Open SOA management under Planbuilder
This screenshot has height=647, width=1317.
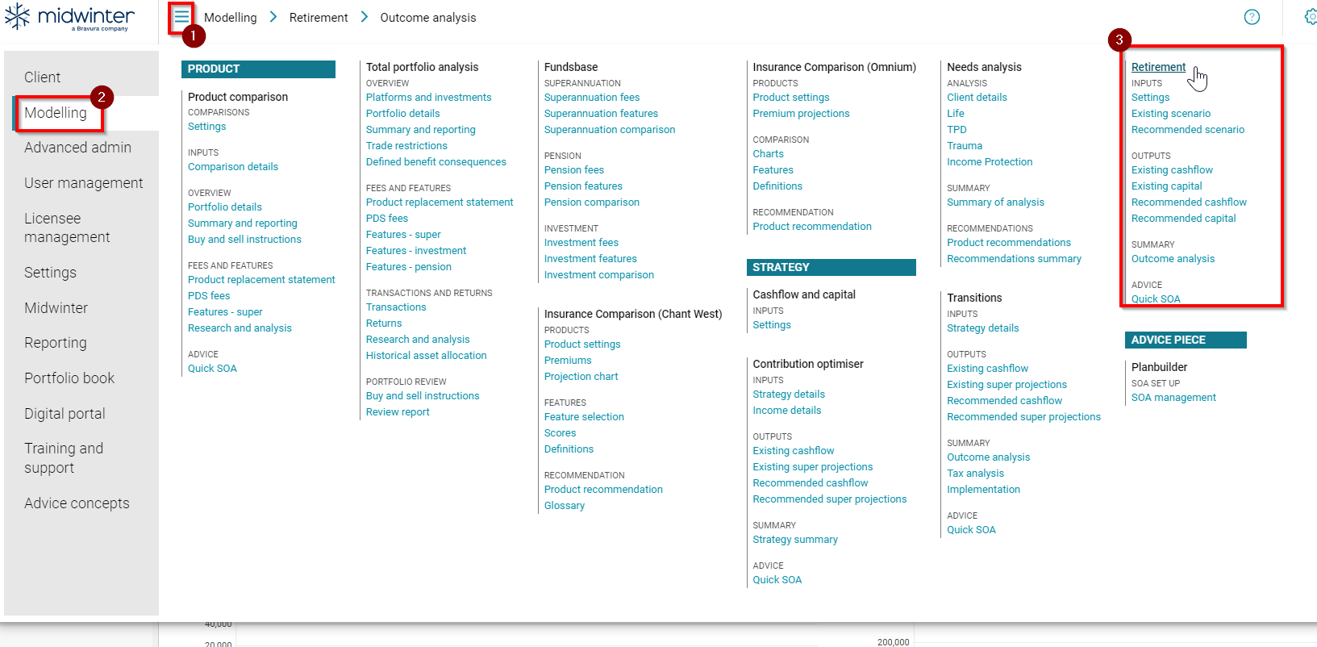1173,398
